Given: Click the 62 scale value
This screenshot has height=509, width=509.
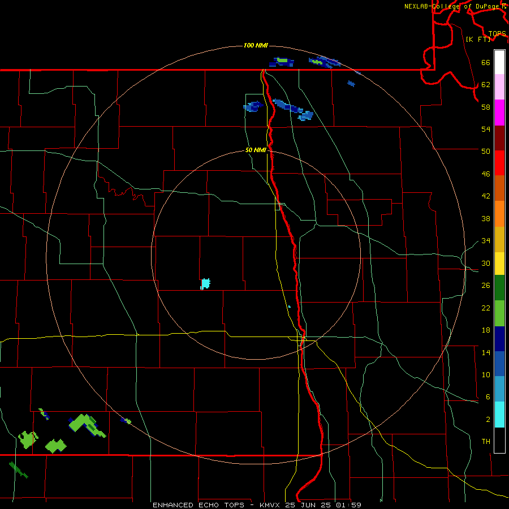Looking at the screenshot, I should click(486, 85).
